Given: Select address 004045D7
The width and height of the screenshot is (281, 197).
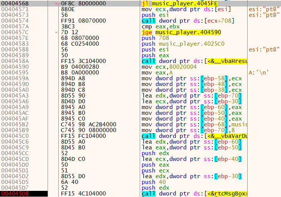Looking at the screenshot, I should click(15, 188).
